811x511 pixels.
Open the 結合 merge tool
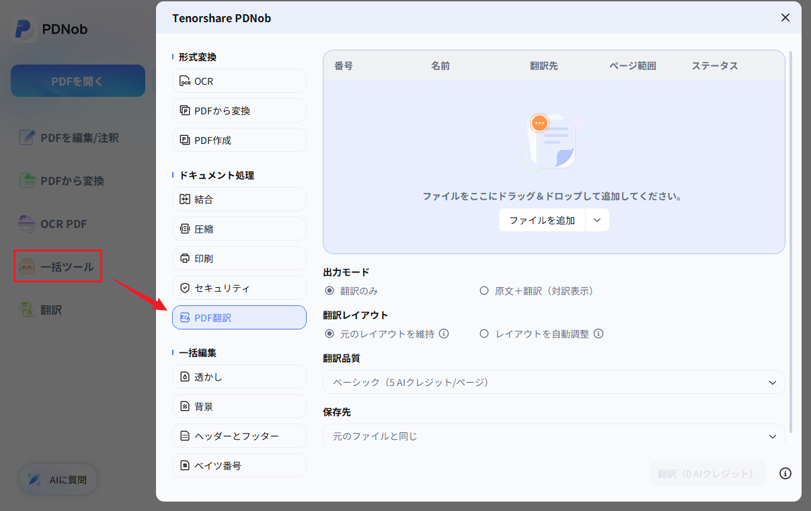(x=239, y=200)
